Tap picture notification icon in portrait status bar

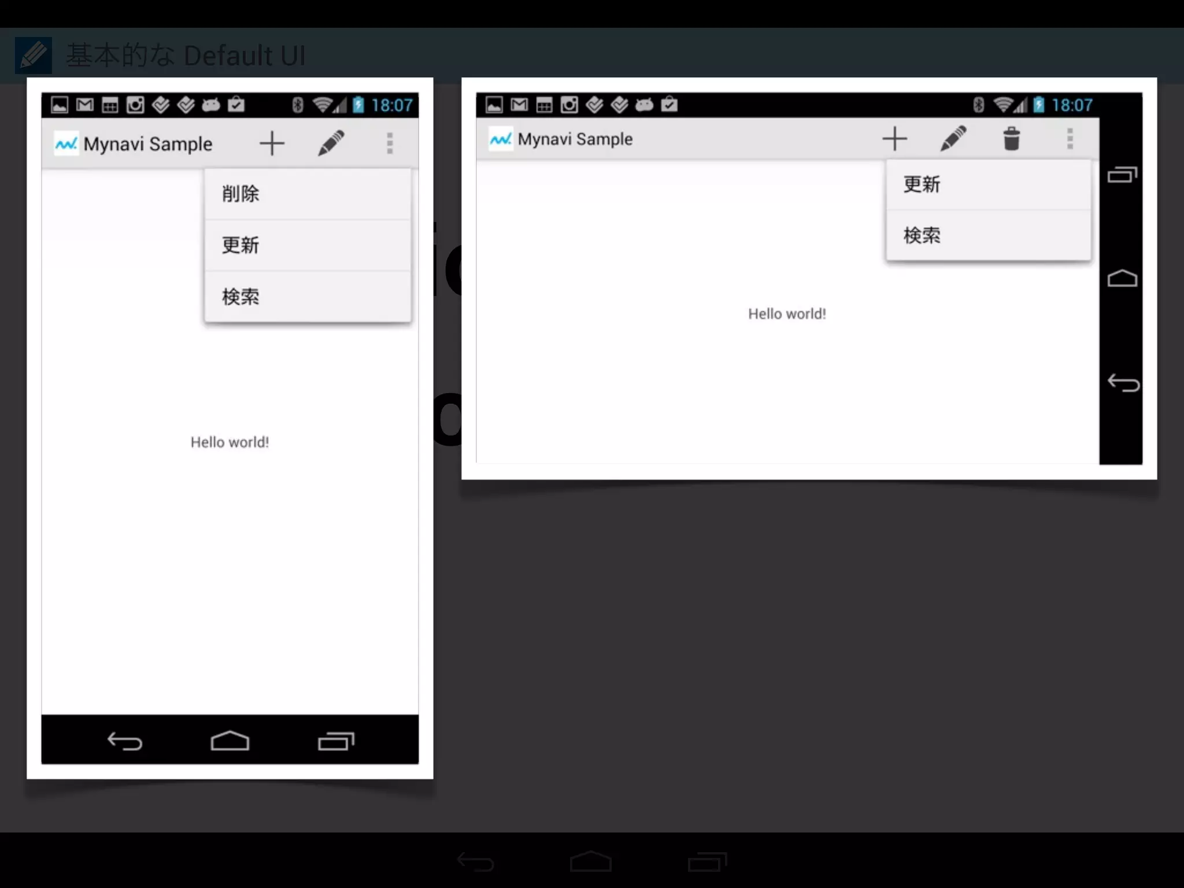[60, 105]
